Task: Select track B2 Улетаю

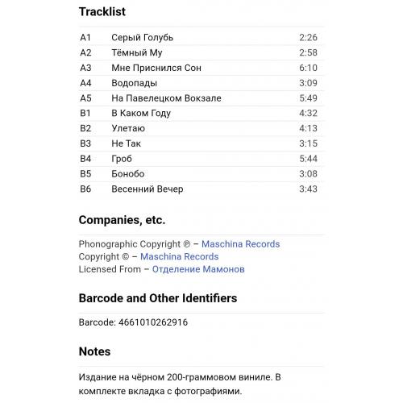Action: click(201, 128)
